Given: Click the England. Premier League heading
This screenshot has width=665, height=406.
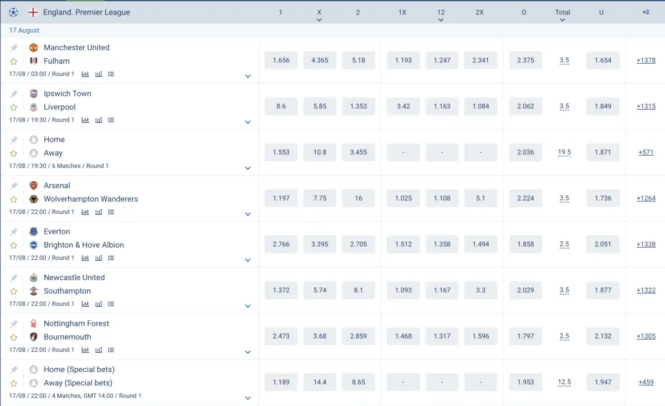Looking at the screenshot, I should tap(86, 12).
